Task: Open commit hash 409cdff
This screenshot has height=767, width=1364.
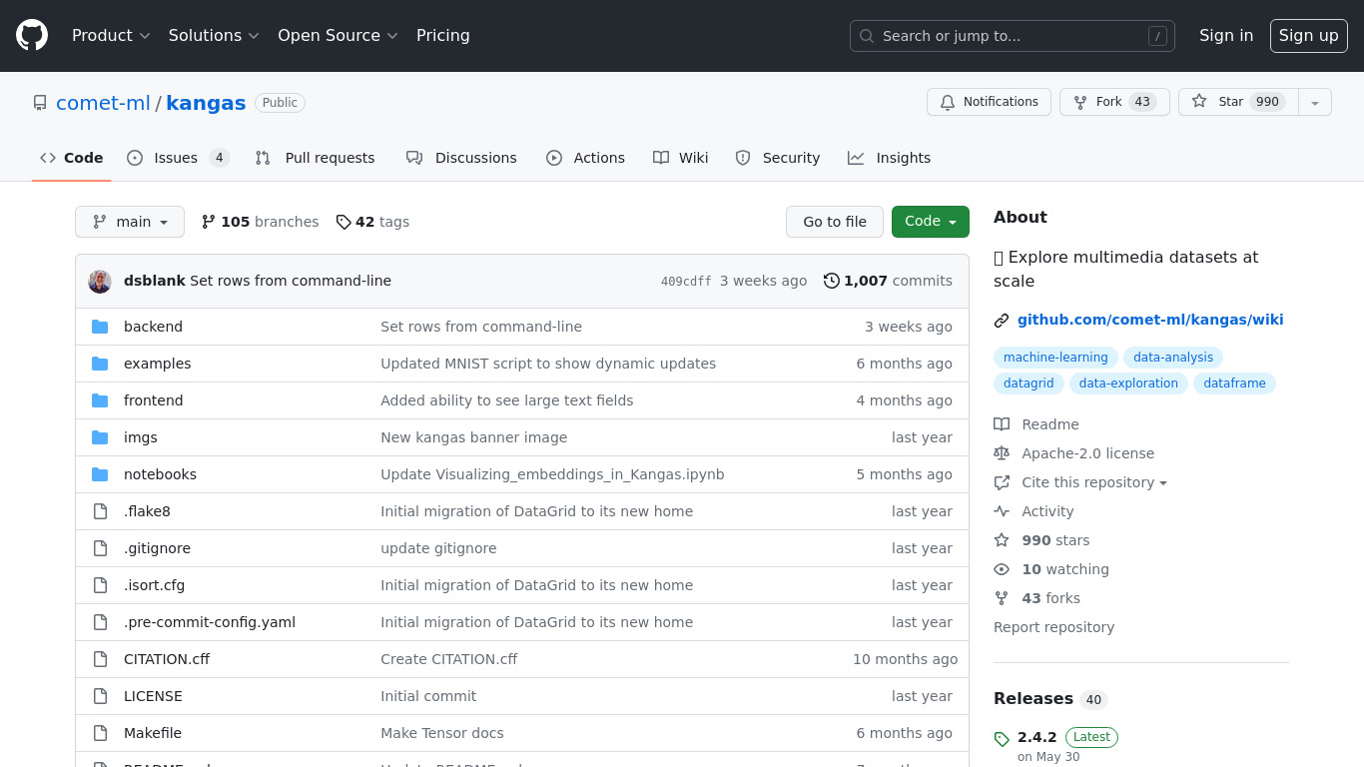Action: click(686, 282)
